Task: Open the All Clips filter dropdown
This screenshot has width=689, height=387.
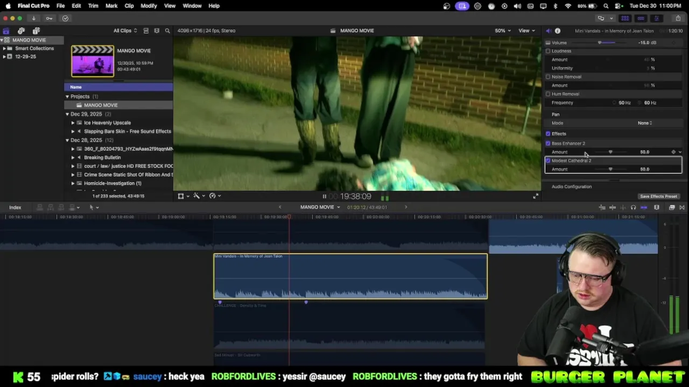Action: coord(125,31)
